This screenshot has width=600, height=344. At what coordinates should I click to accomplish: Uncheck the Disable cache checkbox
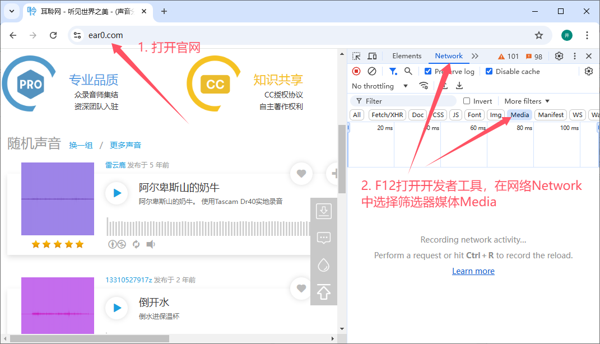pos(489,71)
